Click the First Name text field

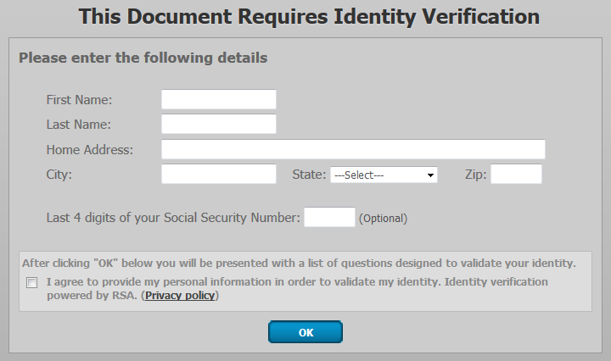(x=219, y=99)
